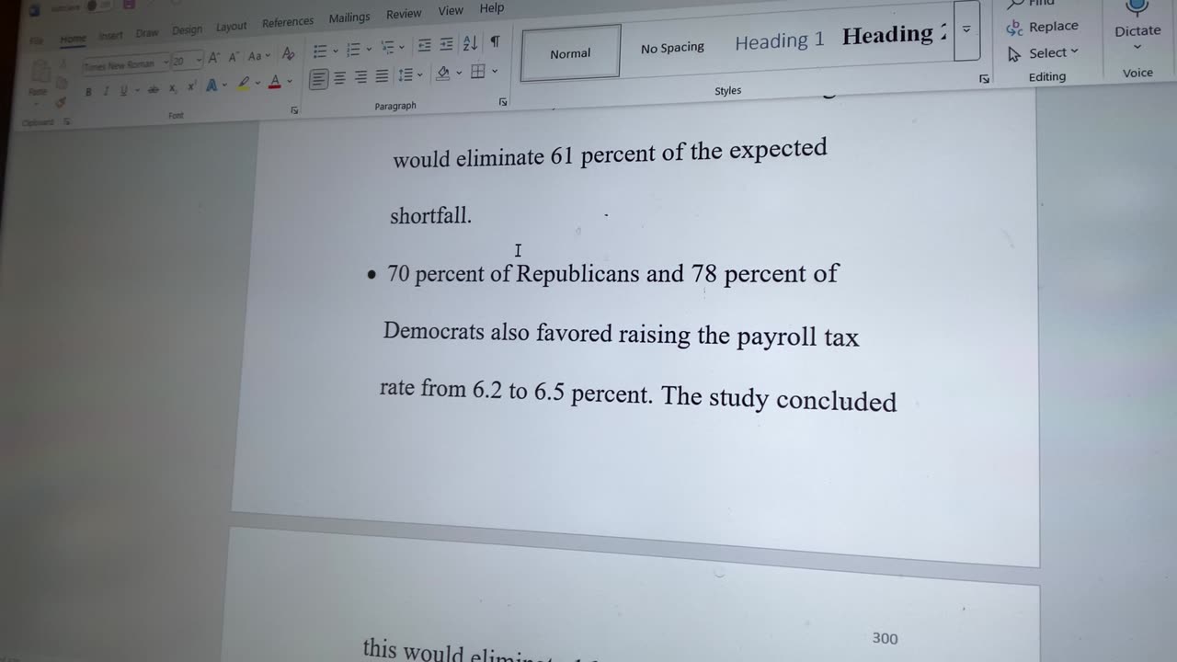Center align the paragraph
Viewport: 1177px width, 662px height.
coord(339,77)
